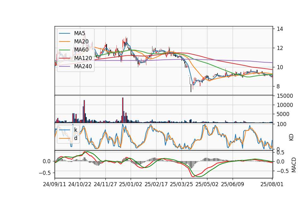Click the volume axis value 5000
This screenshot has height=217, width=303.
[x=283, y=114]
